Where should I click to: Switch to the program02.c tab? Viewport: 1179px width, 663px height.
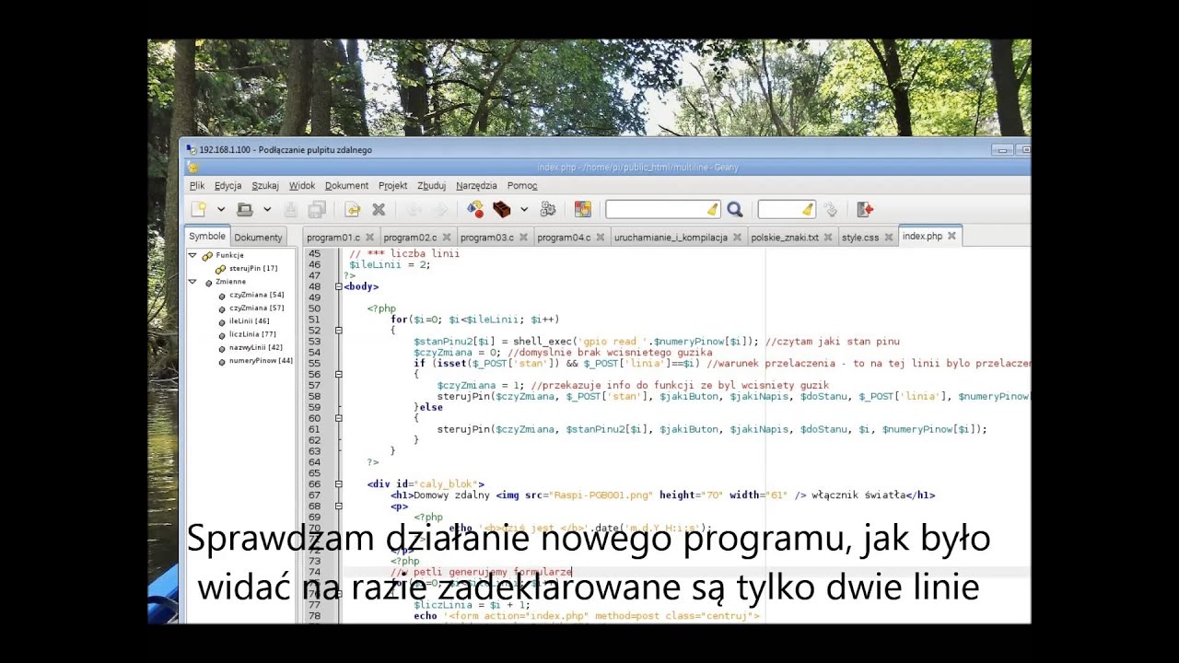[410, 238]
